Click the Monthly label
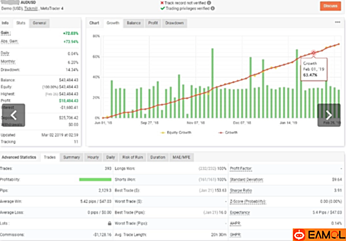Viewport: 346px width, 241px height. [8, 62]
